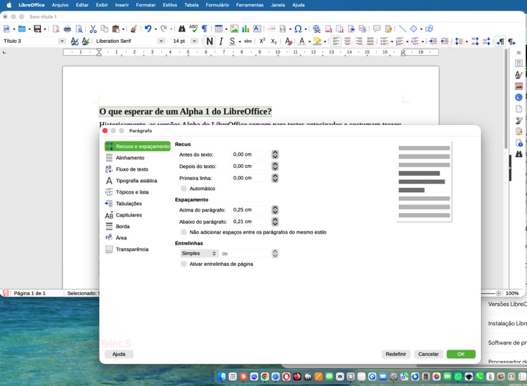
Task: Enable Não adicionar espaços entre parágrafos checkbox
Action: click(x=183, y=232)
